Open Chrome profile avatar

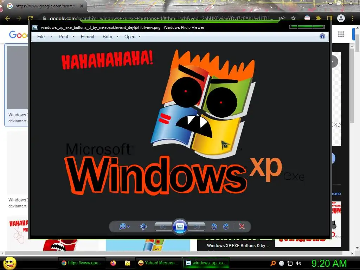tap(341, 18)
